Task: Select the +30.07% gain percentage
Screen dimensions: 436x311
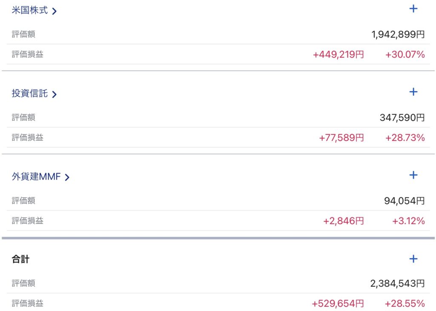Action: pos(405,54)
